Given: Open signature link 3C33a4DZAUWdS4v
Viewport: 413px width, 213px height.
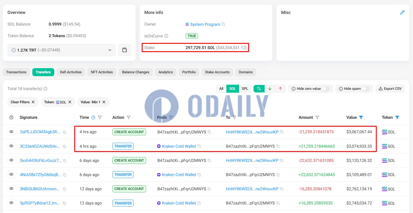Looking at the screenshot, I should [x=40, y=146].
